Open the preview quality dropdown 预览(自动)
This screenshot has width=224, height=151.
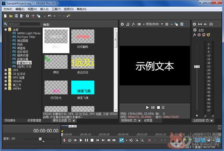[x=154, y=24]
